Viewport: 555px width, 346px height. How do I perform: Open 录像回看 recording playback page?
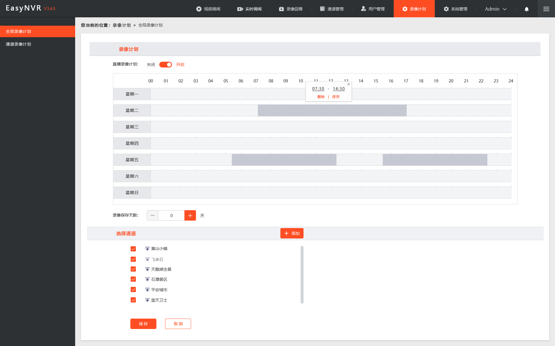click(291, 9)
